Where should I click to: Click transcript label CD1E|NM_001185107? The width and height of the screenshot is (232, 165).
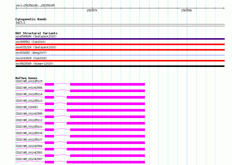(29, 140)
